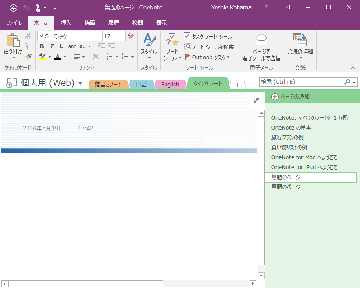This screenshot has height=288, width=360.
Task: Click the Decrease Indent icon
Action: [x=101, y=46]
